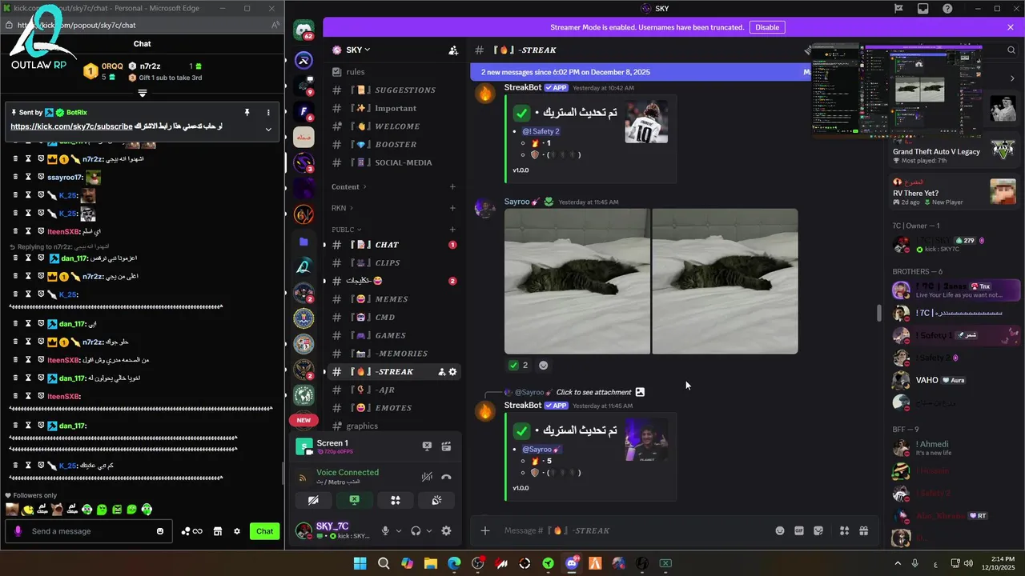Screen dimensions: 1025x576
Task: Focus the Message #-STREAK input field
Action: tap(633, 530)
